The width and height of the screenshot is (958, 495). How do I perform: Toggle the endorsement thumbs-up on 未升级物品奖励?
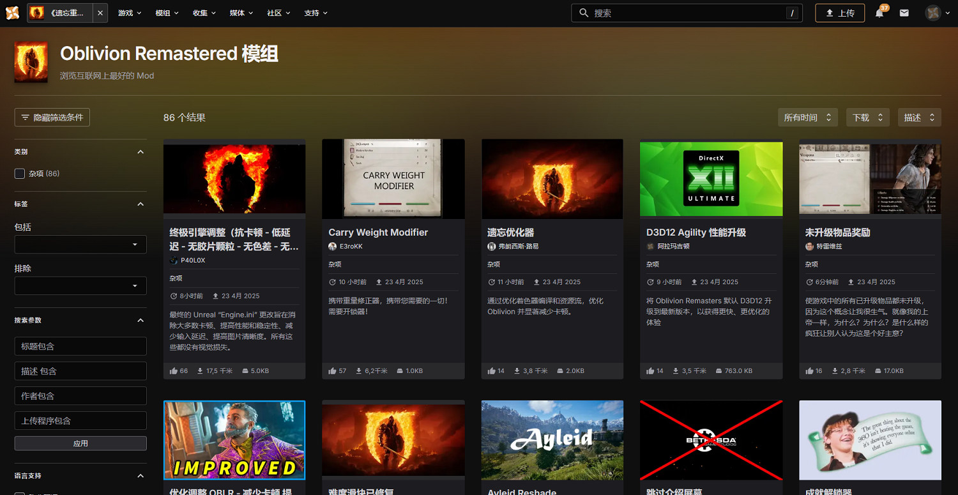pos(810,370)
